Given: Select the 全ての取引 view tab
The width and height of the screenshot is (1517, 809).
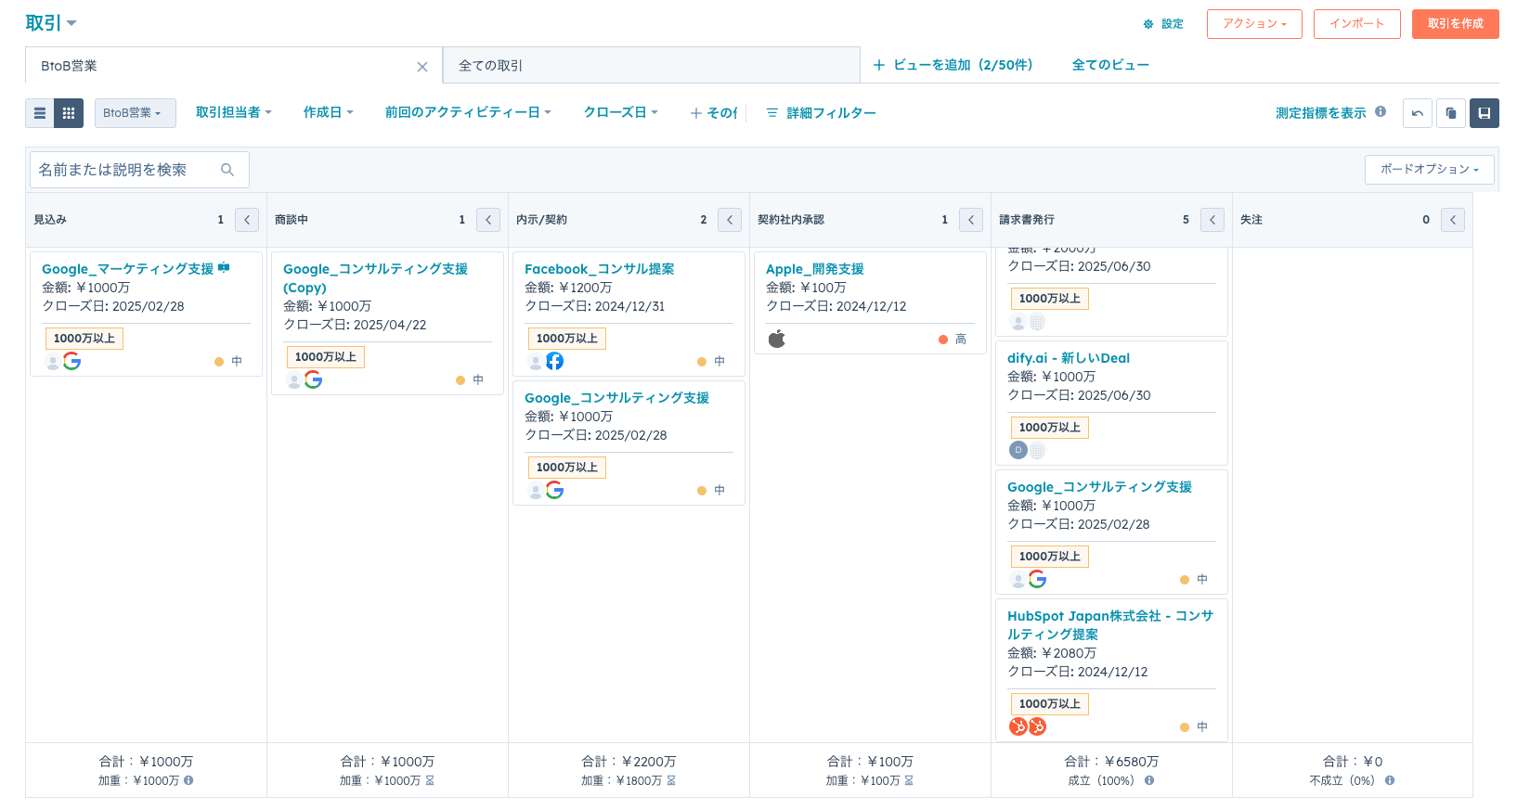Looking at the screenshot, I should pos(651,66).
